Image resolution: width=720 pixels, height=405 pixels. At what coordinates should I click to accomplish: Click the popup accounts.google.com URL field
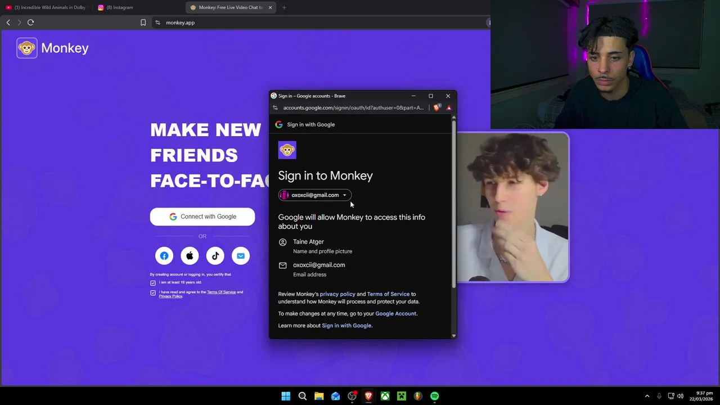[x=353, y=107]
